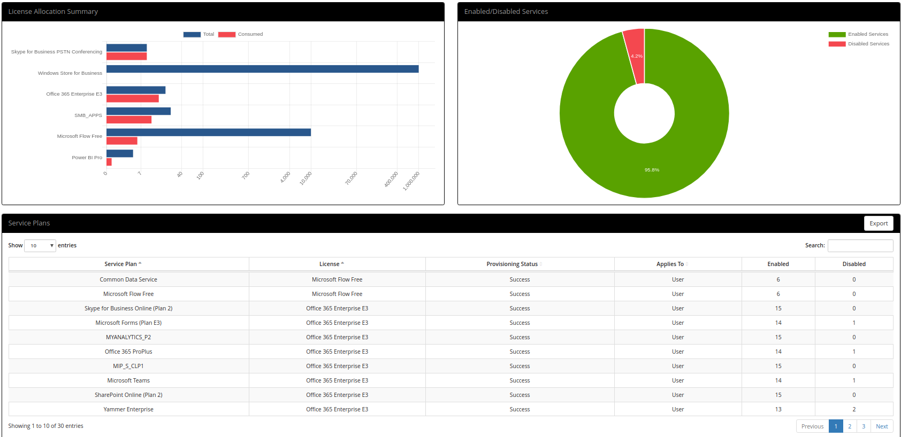Go to the Previous page of entries
Screen dimensions: 901x437
point(812,426)
